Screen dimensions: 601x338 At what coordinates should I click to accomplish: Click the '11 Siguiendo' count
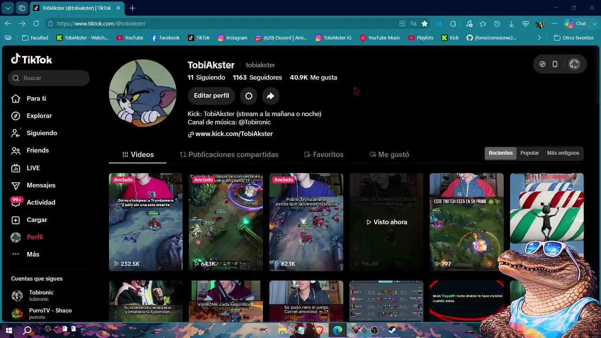(206, 77)
